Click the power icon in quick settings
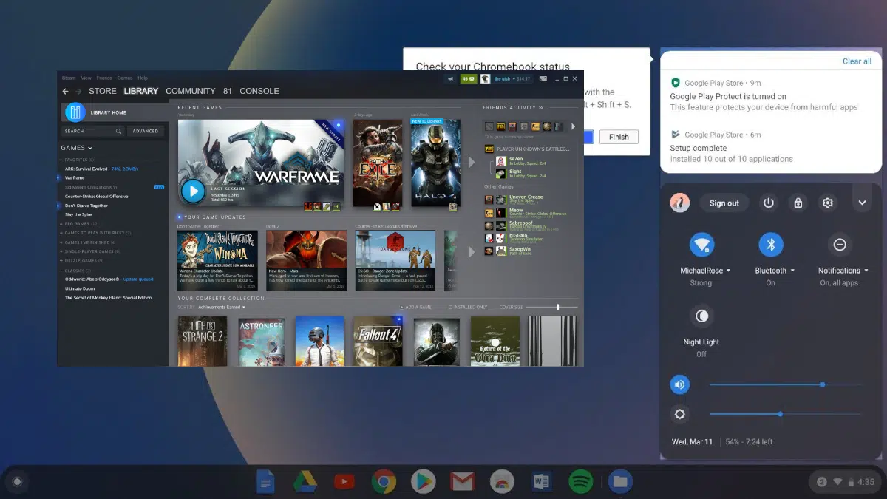The height and width of the screenshot is (499, 887). pyautogui.click(x=769, y=203)
